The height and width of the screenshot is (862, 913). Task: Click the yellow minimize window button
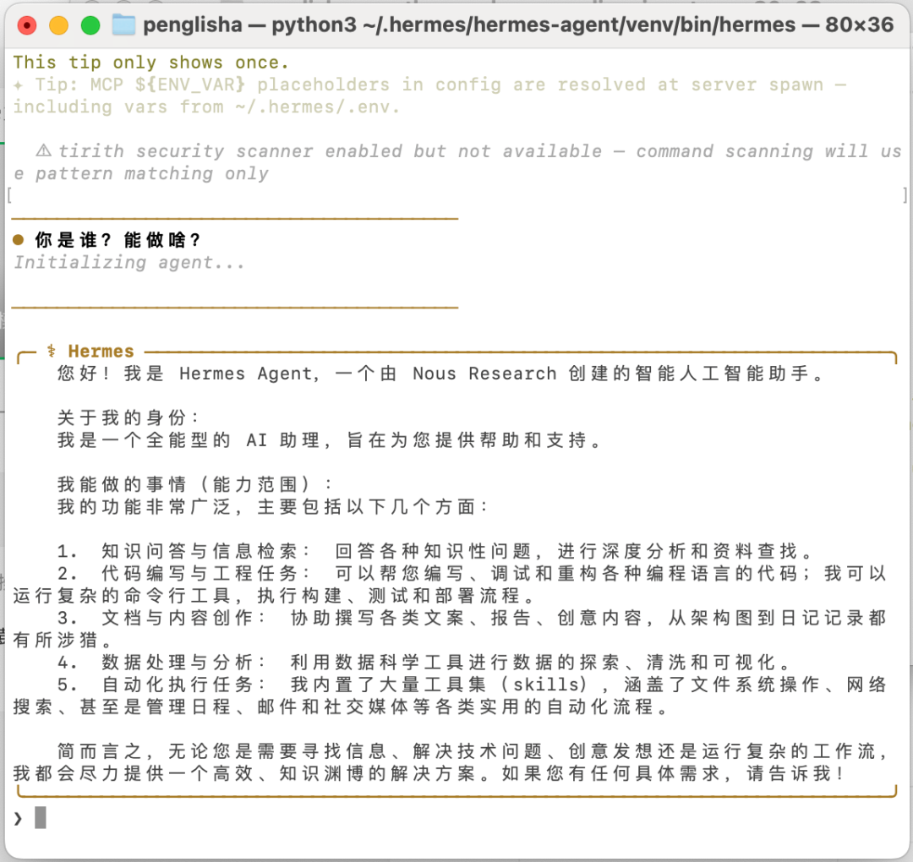59,25
